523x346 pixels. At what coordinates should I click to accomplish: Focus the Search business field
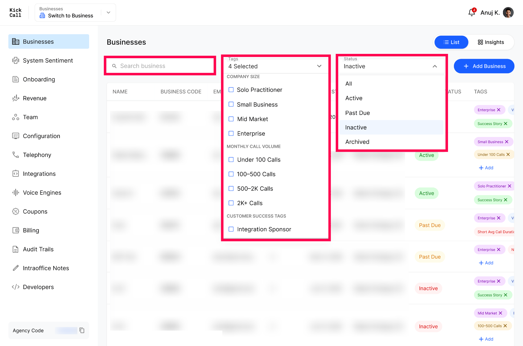160,66
